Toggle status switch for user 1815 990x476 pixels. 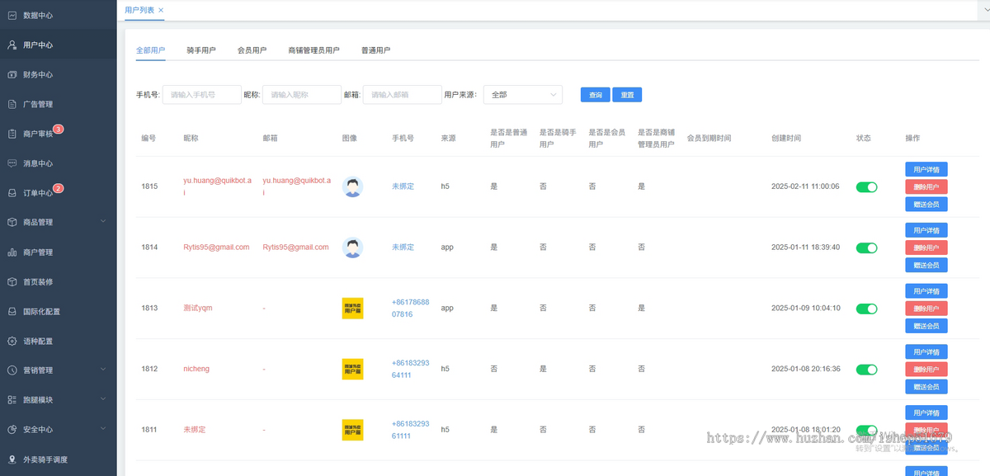click(x=866, y=187)
